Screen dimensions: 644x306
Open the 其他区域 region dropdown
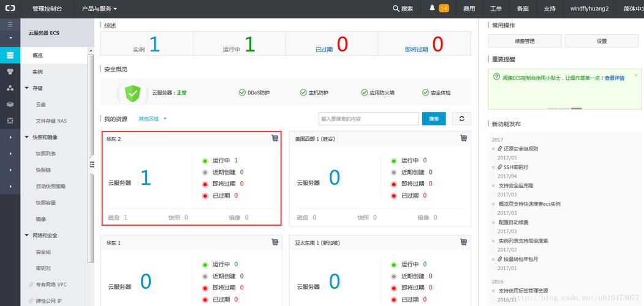[153, 119]
